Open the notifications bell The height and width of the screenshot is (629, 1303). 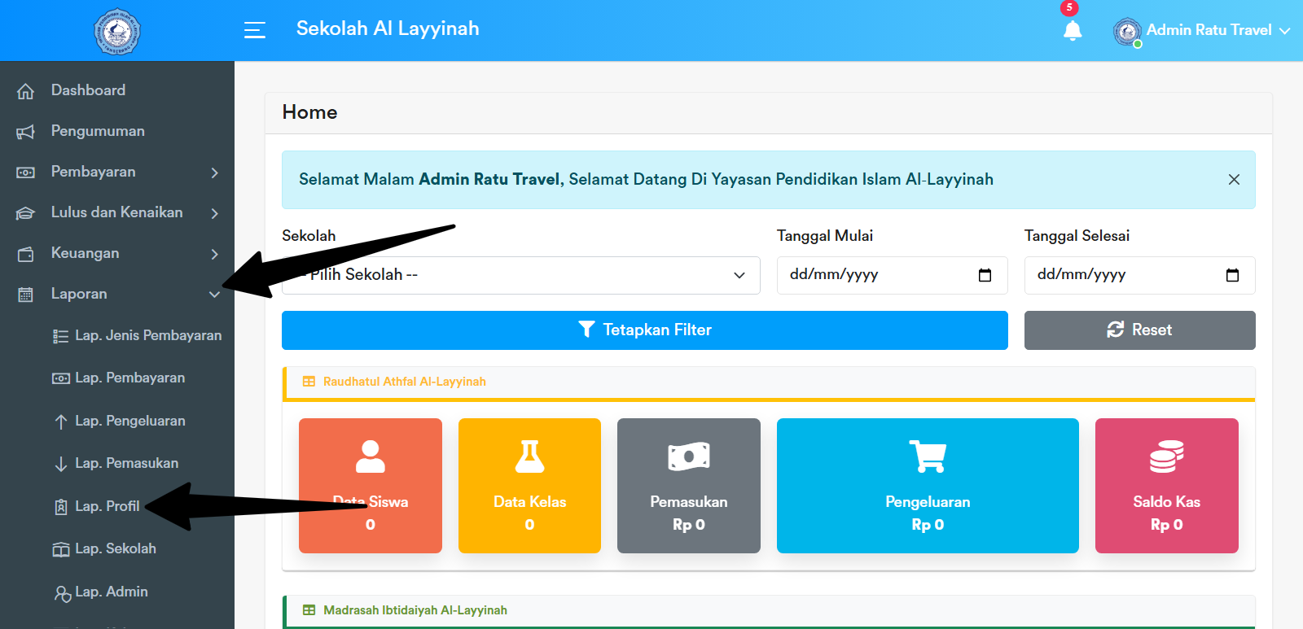(1073, 31)
